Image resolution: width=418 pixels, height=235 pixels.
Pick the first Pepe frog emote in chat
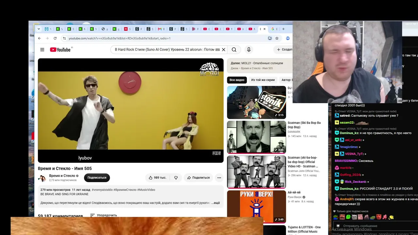point(336,217)
